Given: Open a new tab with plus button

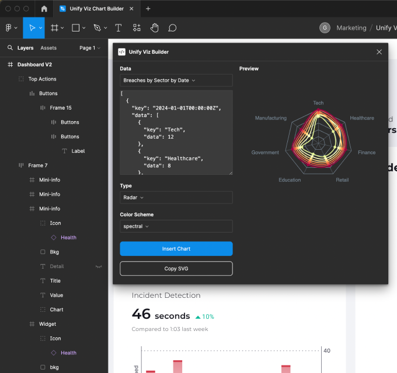Looking at the screenshot, I should click(148, 9).
